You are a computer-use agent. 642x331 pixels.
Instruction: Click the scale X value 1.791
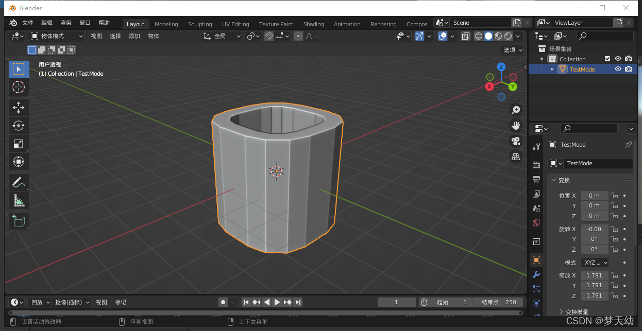tap(595, 275)
